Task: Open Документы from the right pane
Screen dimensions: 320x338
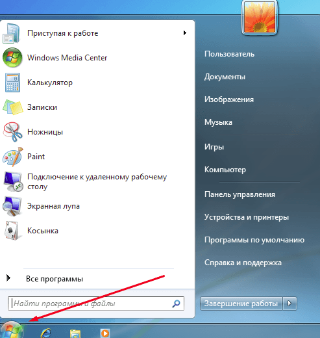Action: coord(225,77)
